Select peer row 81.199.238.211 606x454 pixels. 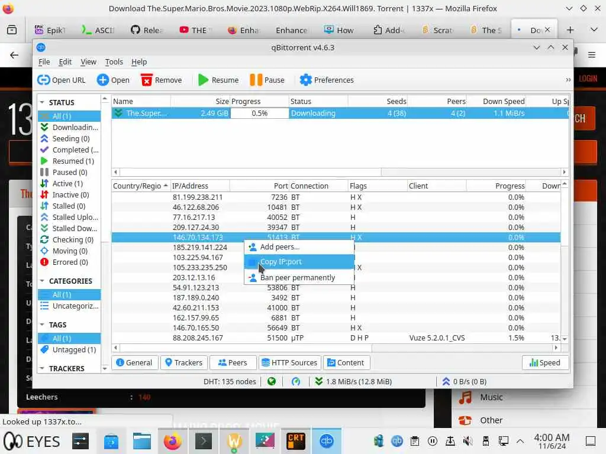336,197
